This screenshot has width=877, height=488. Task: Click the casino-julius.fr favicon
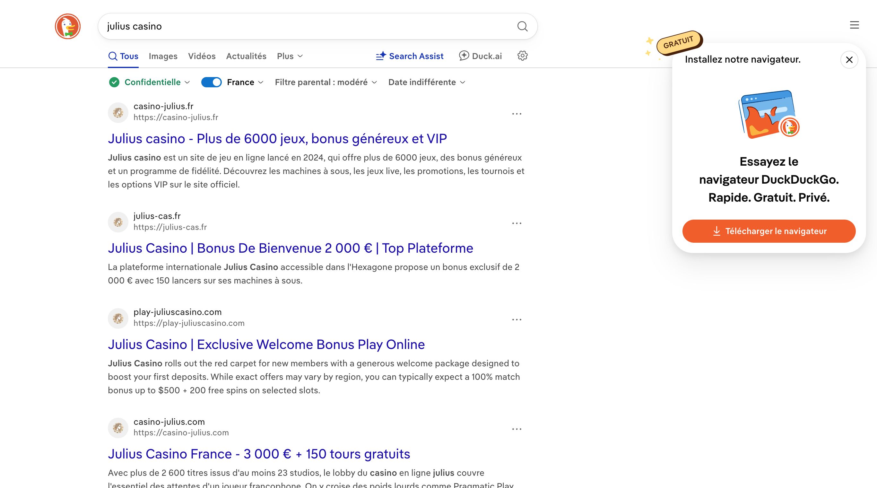118,112
